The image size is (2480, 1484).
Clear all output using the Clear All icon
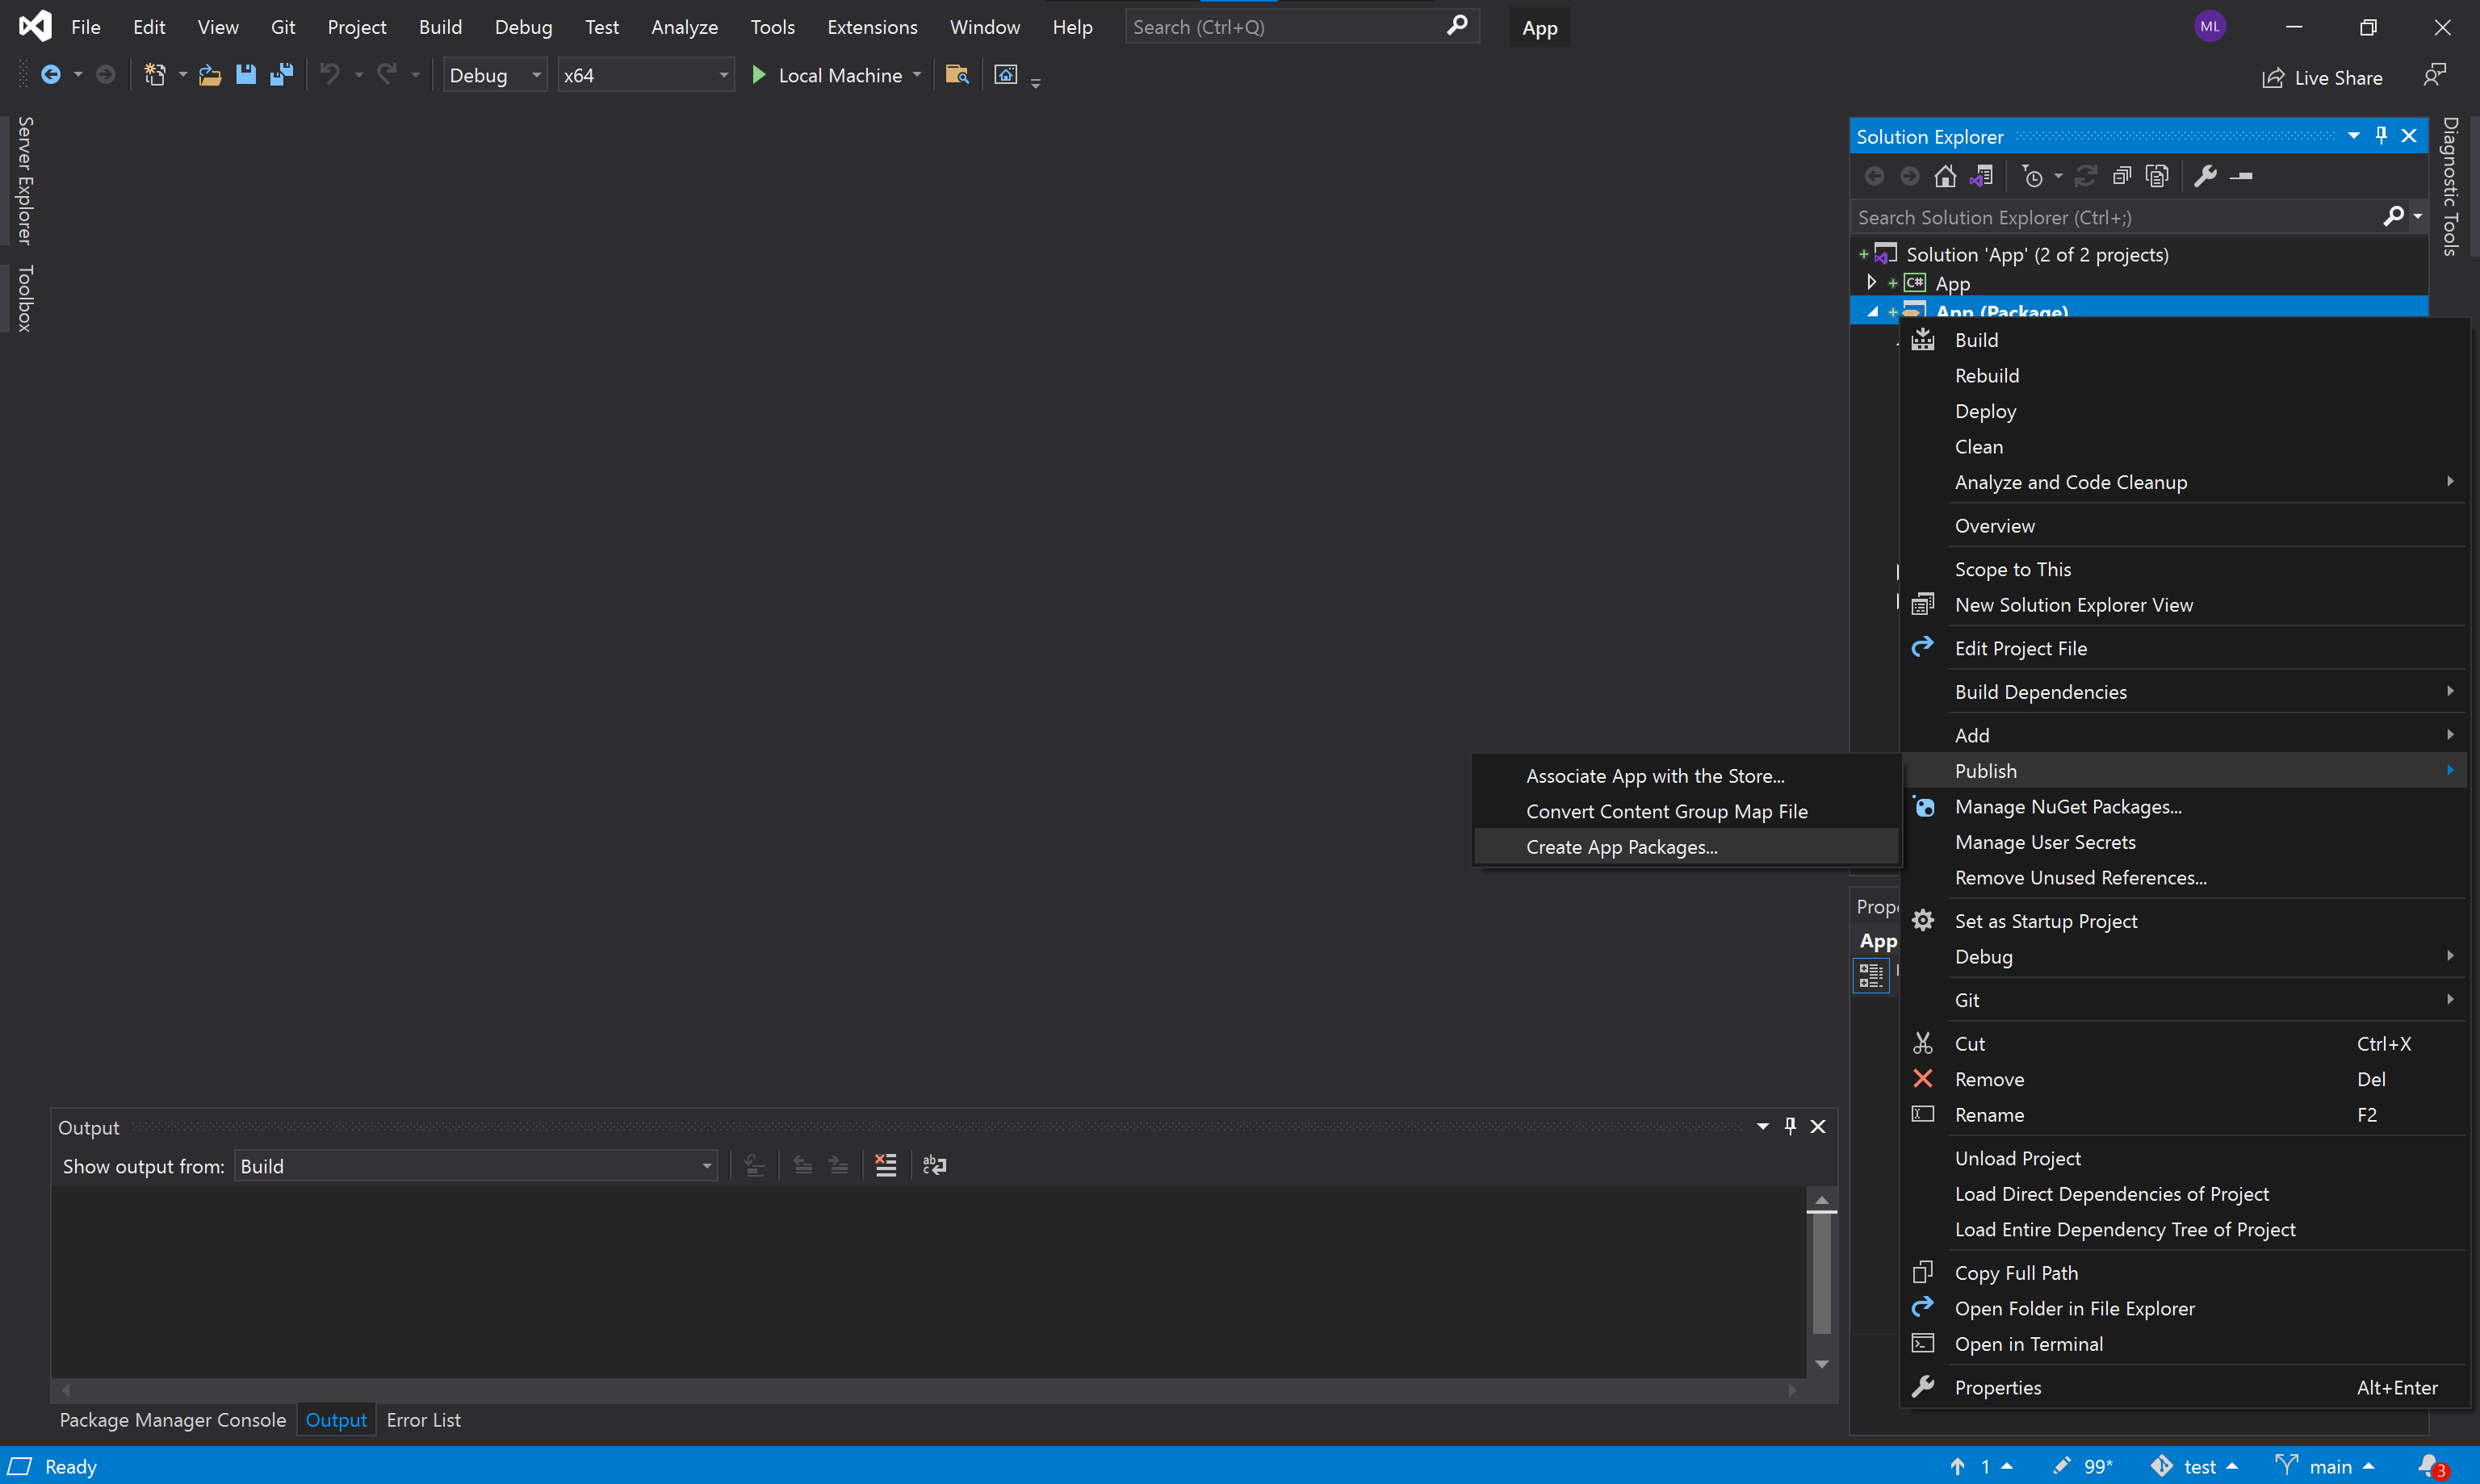[x=886, y=1165]
